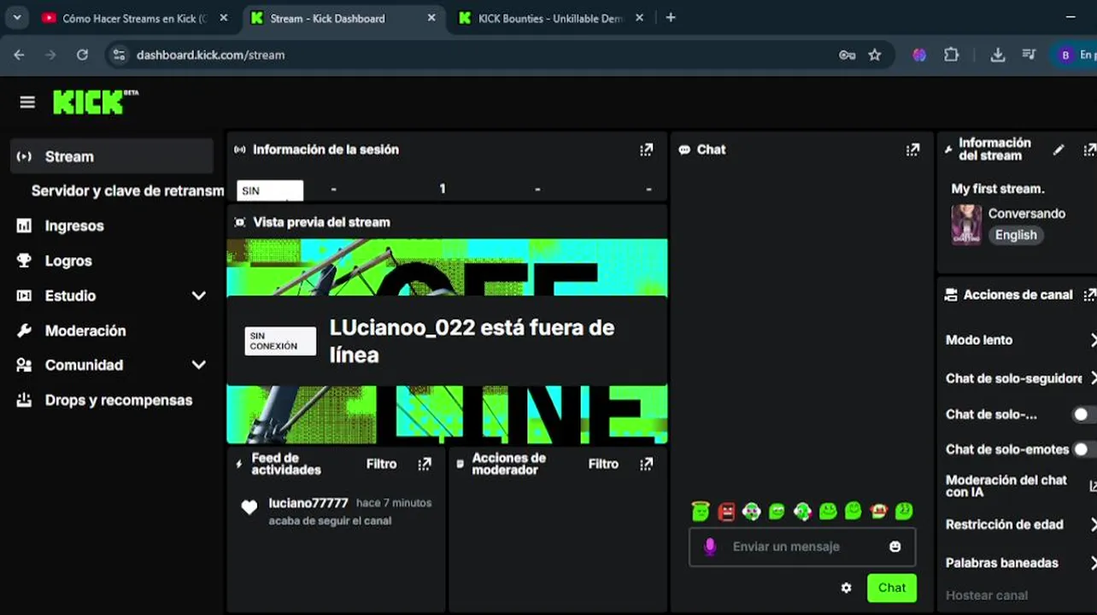Open chat settings gear icon
Image resolution: width=1097 pixels, height=615 pixels.
846,588
